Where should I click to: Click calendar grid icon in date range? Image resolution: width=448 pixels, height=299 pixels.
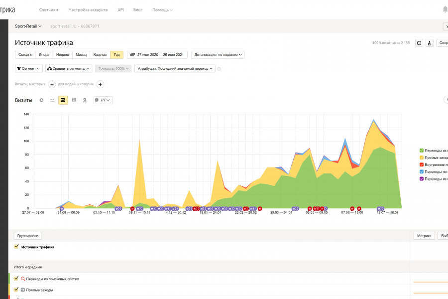click(x=132, y=55)
